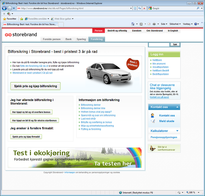Click the red Best i pristest badge

[x=133, y=64]
